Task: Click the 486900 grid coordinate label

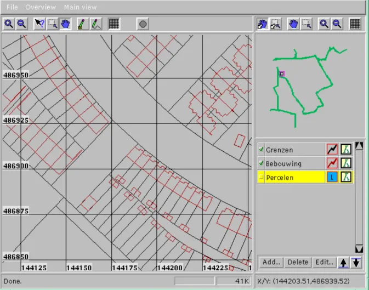Action: [16, 166]
